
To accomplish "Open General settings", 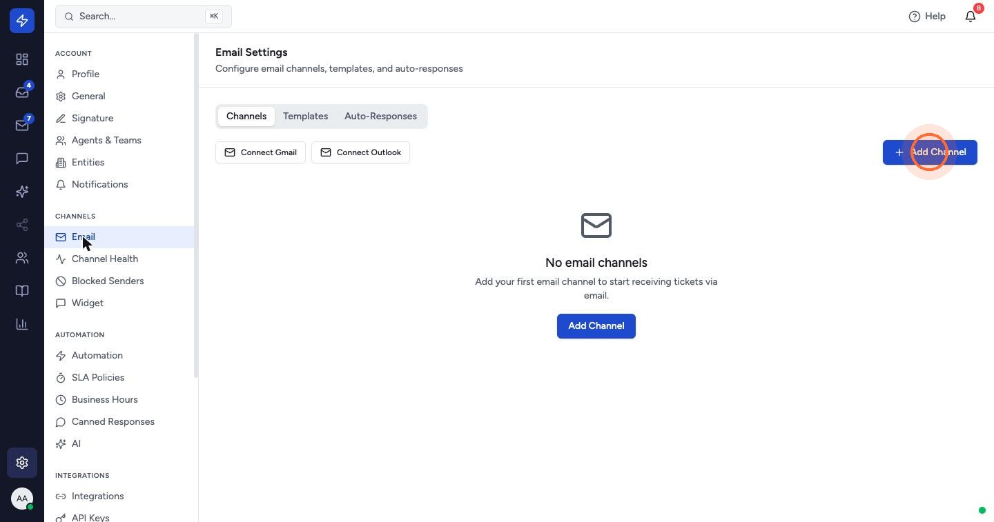I will [119, 97].
